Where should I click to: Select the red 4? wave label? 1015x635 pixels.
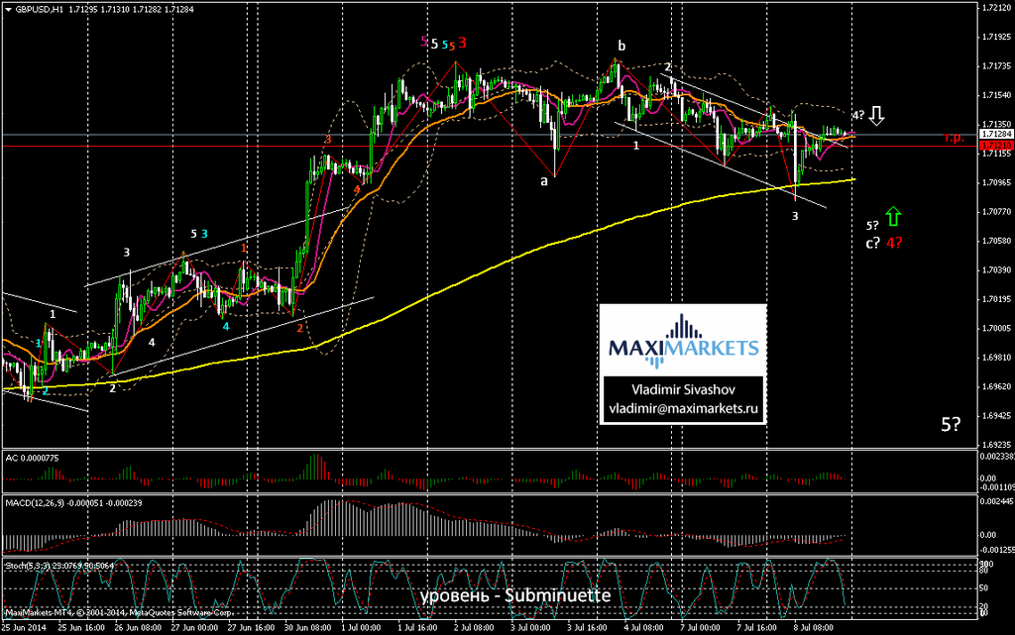[894, 243]
